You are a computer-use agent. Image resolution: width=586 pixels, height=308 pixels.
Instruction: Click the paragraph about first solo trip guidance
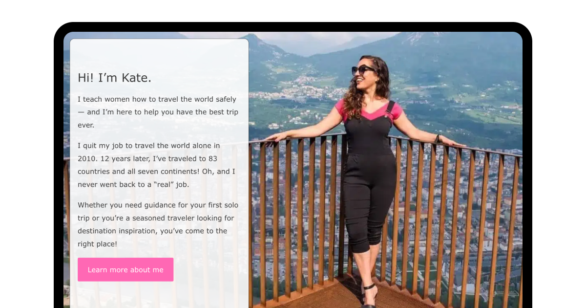(x=158, y=224)
